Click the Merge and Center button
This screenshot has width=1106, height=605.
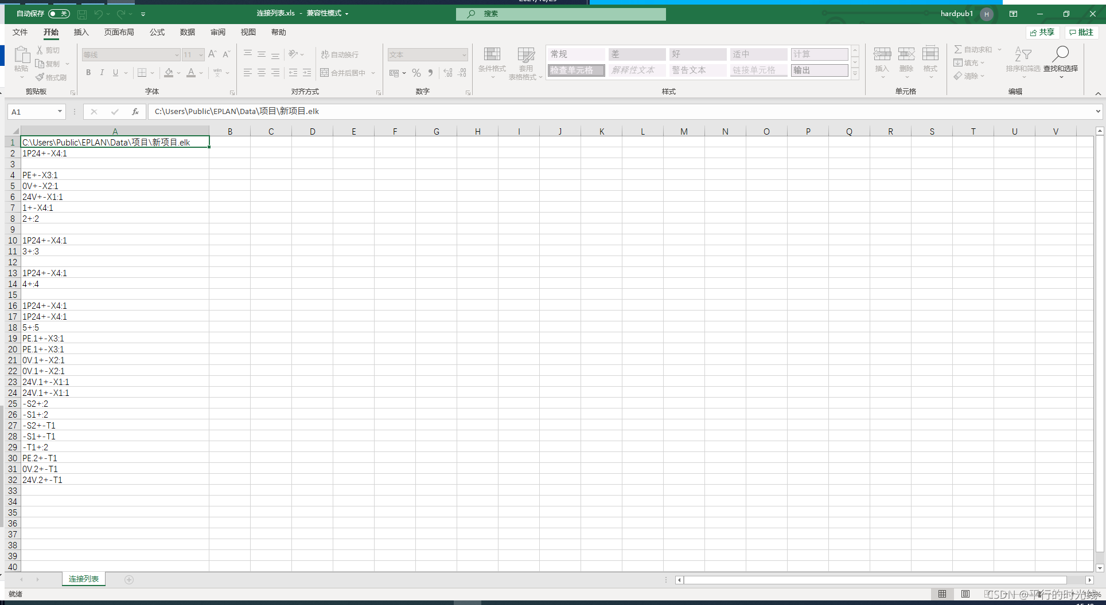(x=343, y=73)
